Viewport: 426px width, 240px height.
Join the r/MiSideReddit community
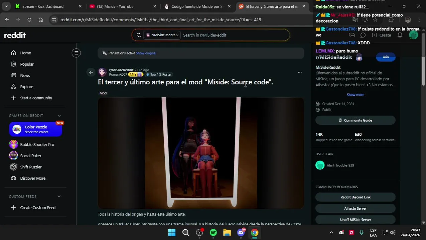386,57
